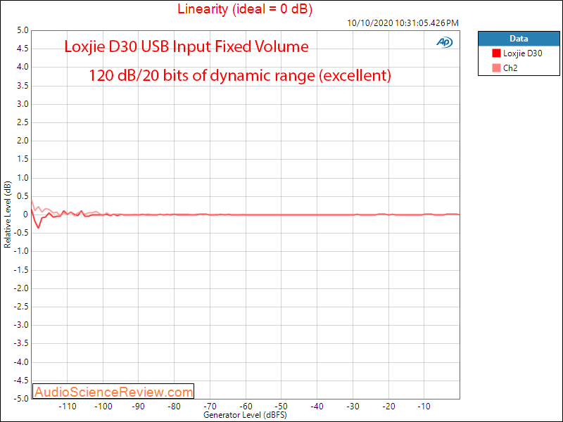Image resolution: width=563 pixels, height=422 pixels.
Task: Click the -10 X-axis tick label
Action: (424, 407)
